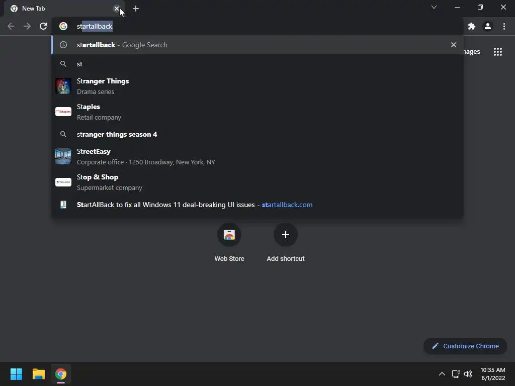The image size is (515, 386).
Task: Click the magnifier icon beside 'st'
Action: click(63, 64)
